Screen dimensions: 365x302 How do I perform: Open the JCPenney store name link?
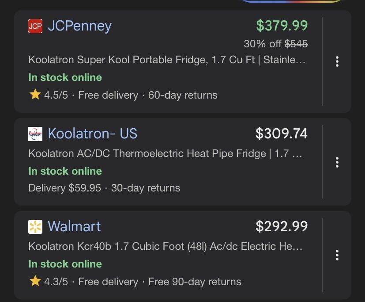tap(79, 26)
